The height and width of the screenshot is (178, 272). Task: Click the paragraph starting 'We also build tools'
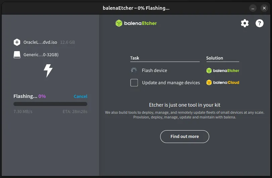point(185,115)
